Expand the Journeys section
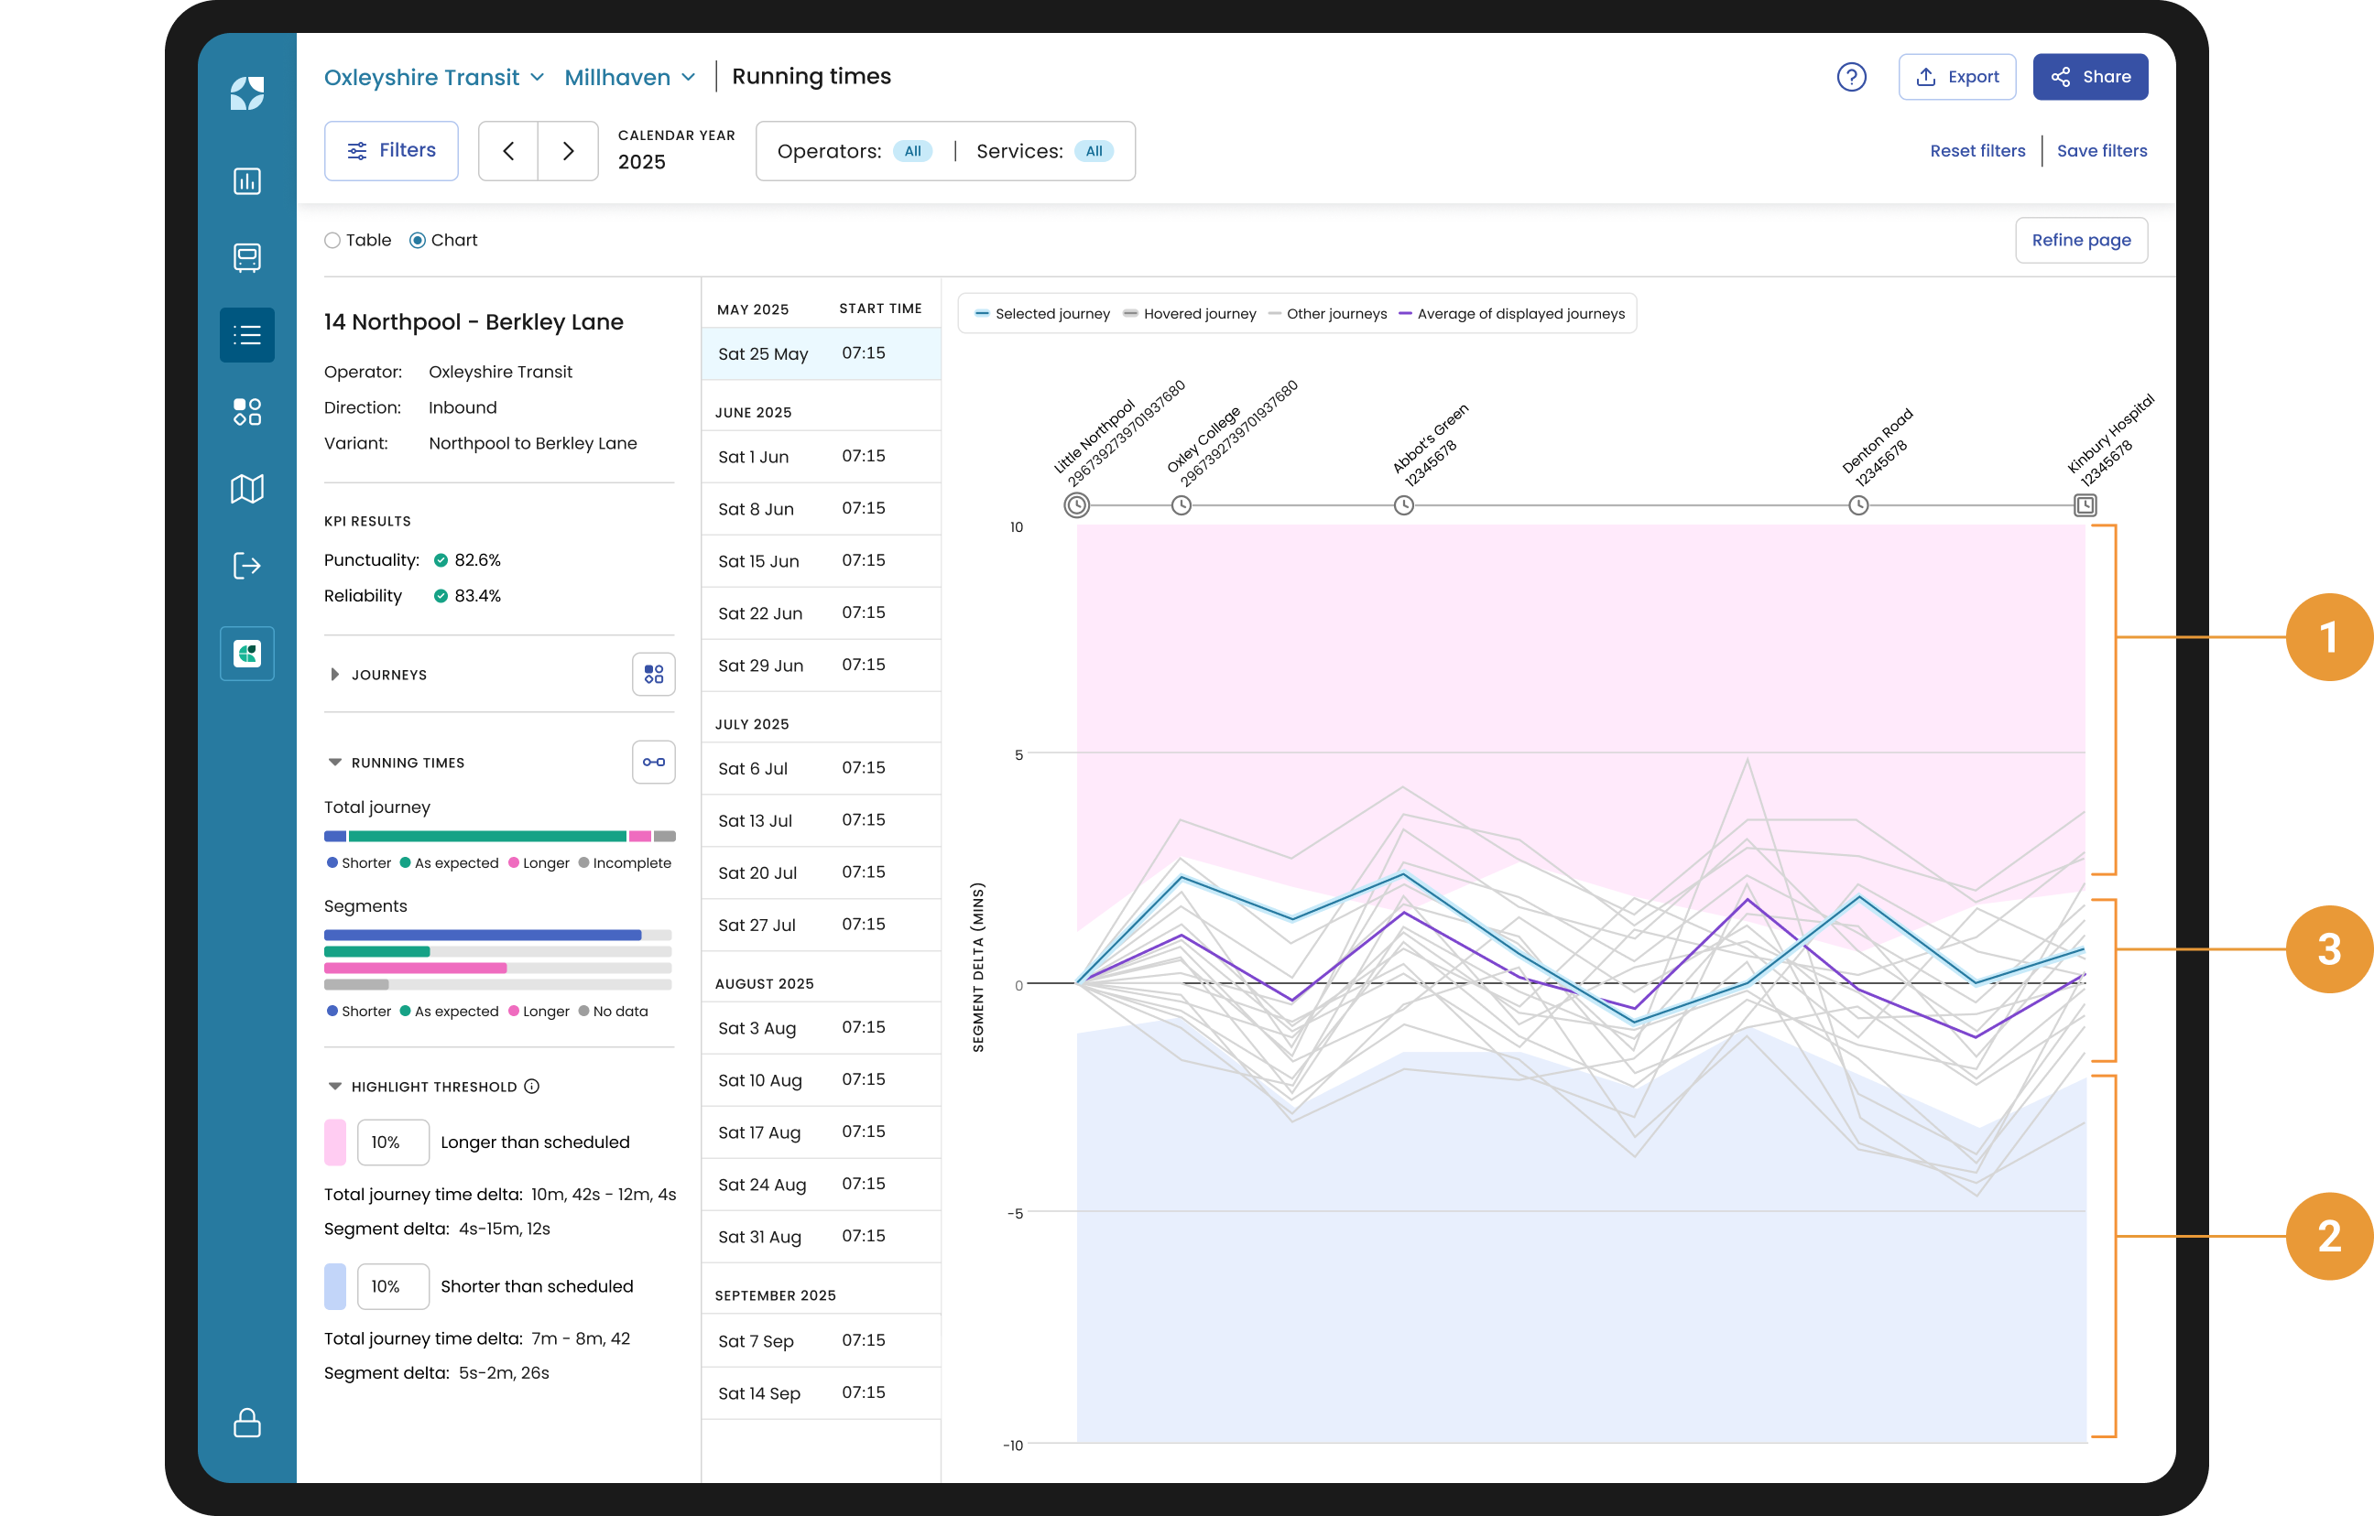Image resolution: width=2374 pixels, height=1516 pixels. click(x=334, y=674)
